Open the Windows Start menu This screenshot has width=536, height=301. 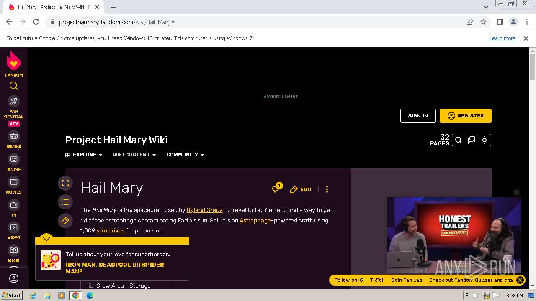click(11, 295)
